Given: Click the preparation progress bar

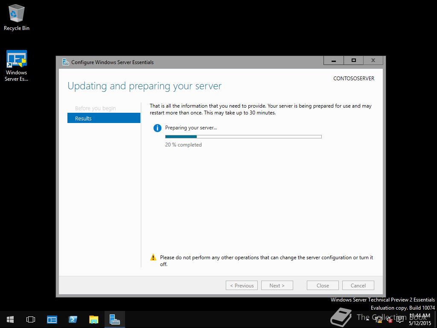Looking at the screenshot, I should click(243, 137).
